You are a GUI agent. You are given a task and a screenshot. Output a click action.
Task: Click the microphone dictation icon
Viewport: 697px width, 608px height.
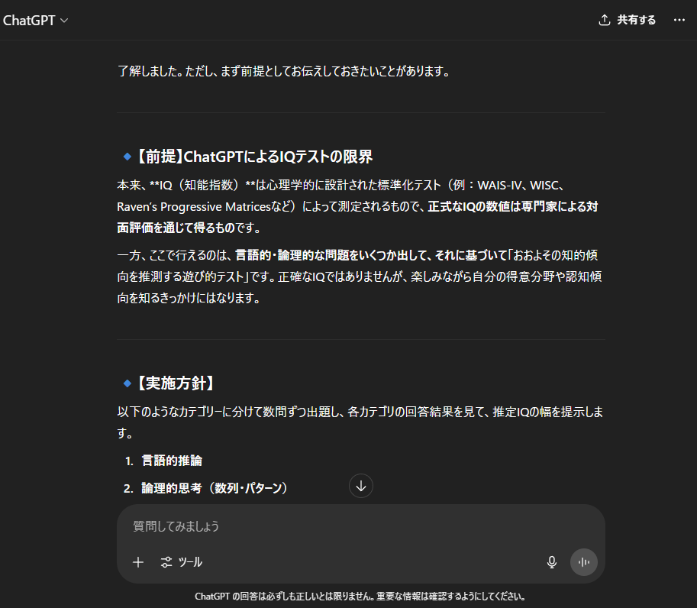pos(552,562)
